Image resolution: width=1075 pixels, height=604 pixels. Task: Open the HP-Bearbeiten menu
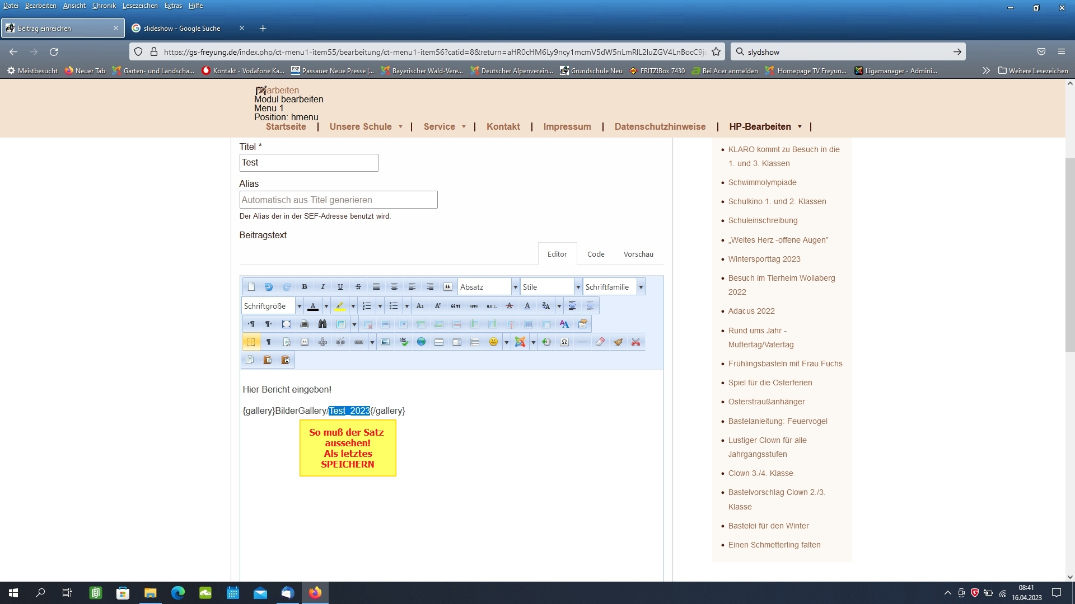pos(765,126)
